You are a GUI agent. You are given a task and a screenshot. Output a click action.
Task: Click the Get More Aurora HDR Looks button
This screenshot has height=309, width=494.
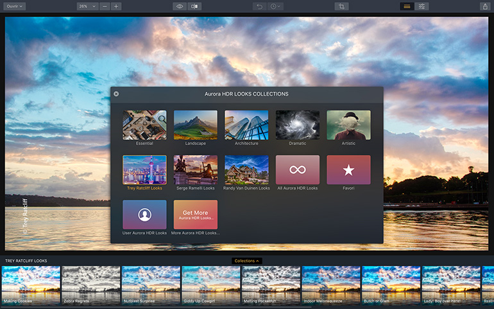pos(195,215)
